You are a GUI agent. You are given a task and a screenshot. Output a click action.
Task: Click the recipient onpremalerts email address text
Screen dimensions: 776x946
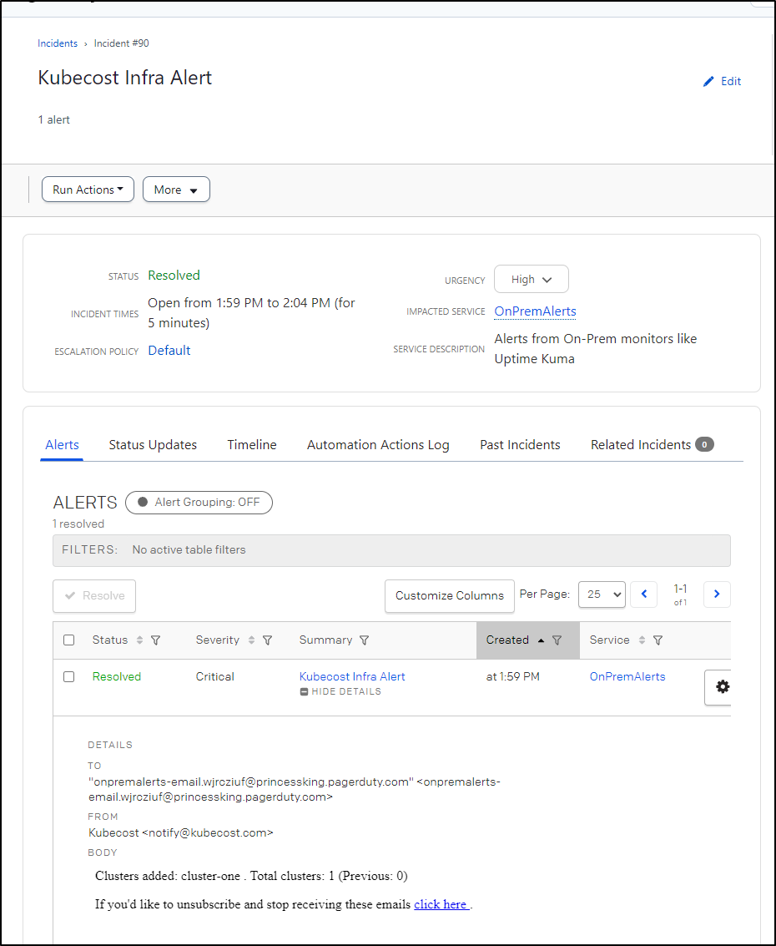(x=295, y=789)
